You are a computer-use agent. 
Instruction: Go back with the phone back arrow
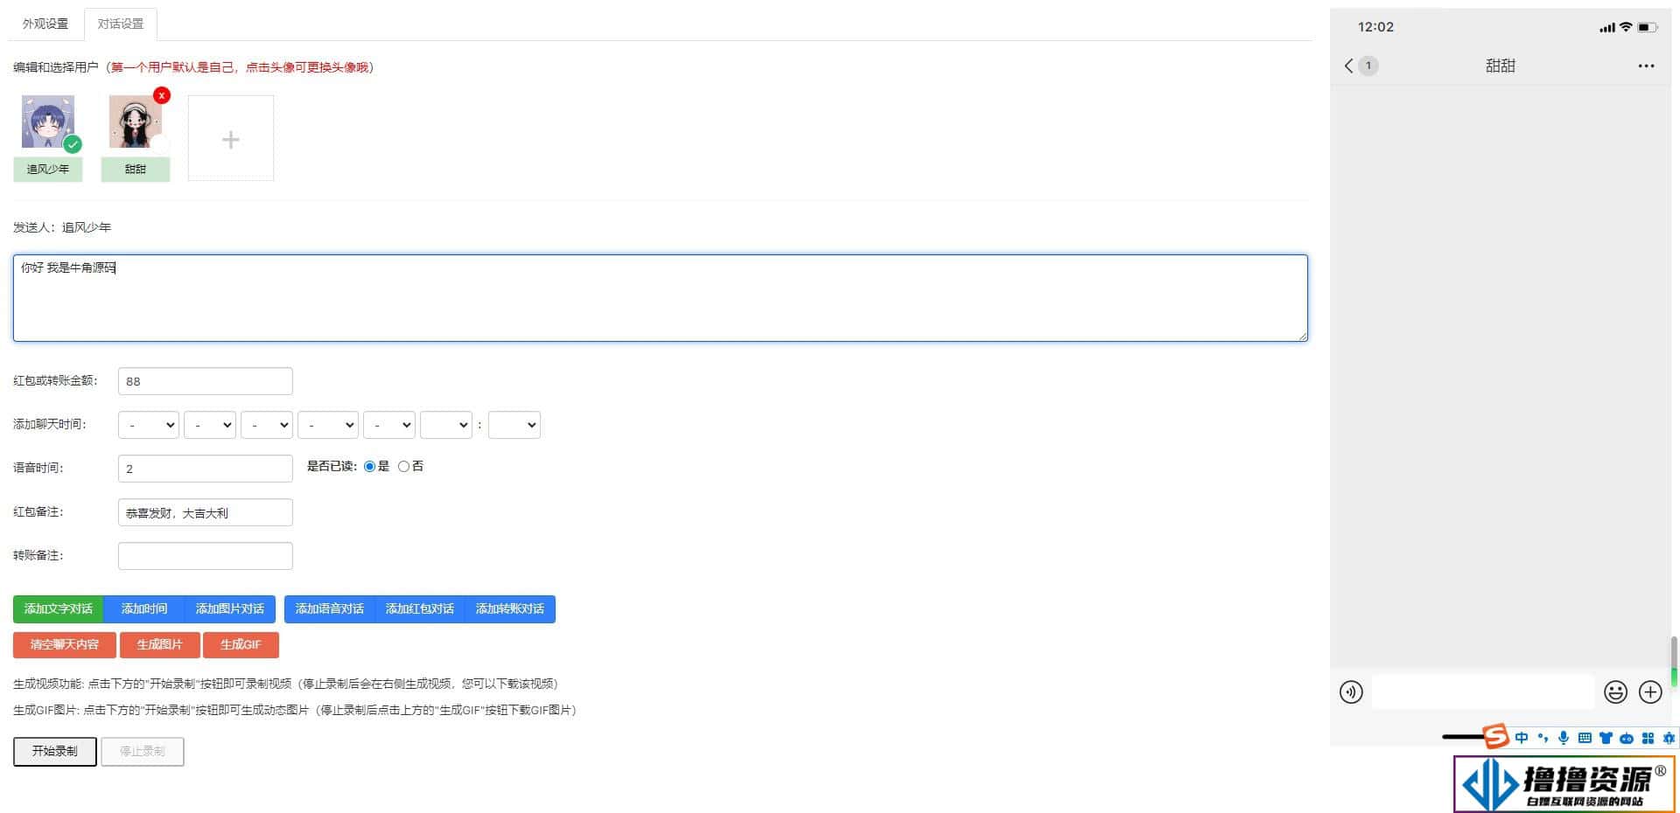(x=1348, y=66)
